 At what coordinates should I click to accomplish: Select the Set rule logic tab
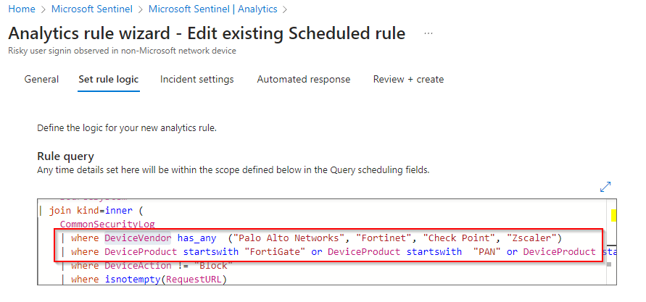pyautogui.click(x=108, y=79)
